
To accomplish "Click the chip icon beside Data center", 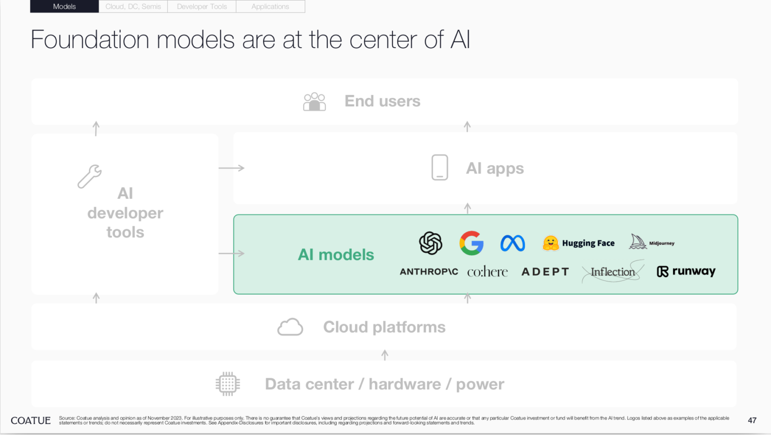I will click(x=228, y=384).
